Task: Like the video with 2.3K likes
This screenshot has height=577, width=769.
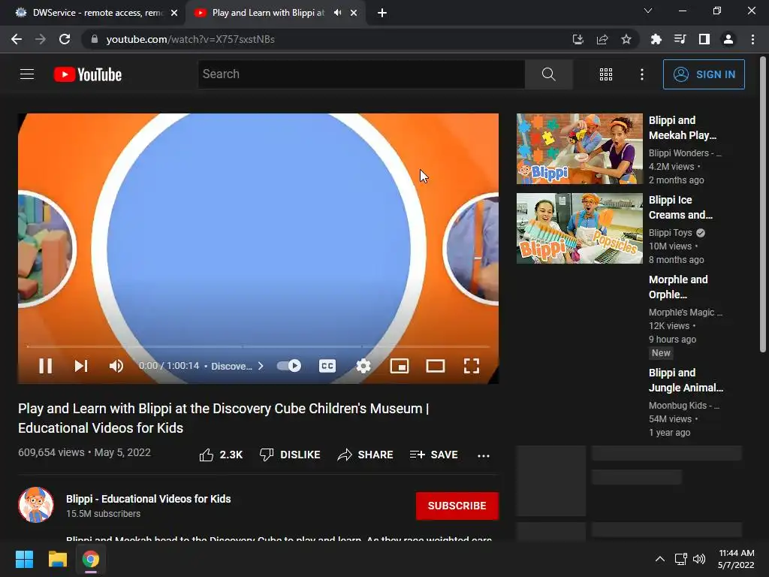Action: tap(221, 455)
